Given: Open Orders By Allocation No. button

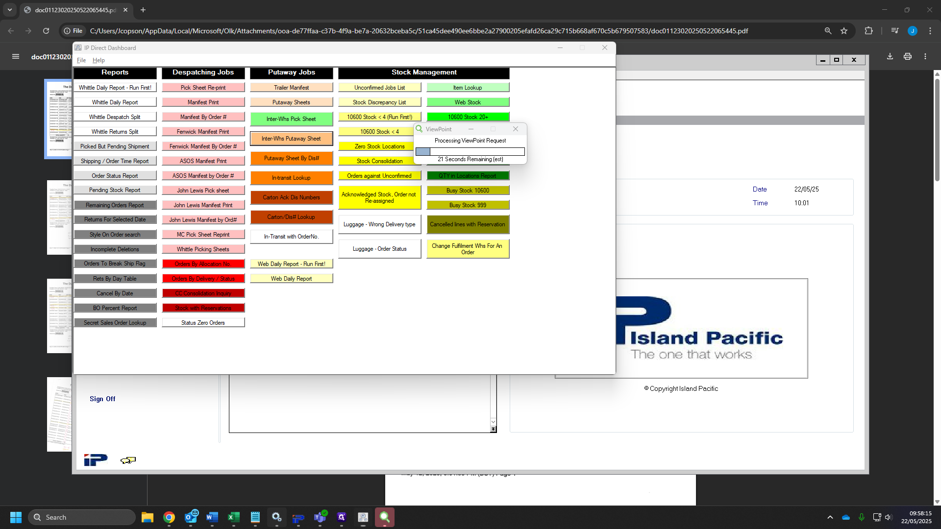Looking at the screenshot, I should click(203, 264).
